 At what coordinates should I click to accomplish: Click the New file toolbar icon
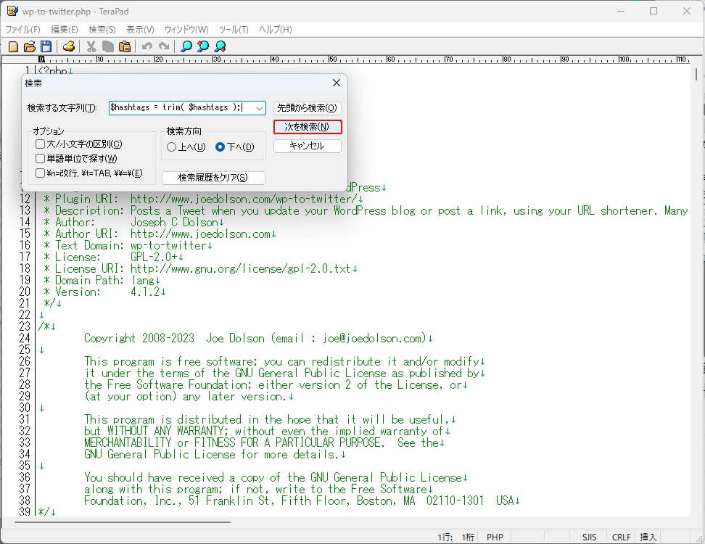pos(13,46)
